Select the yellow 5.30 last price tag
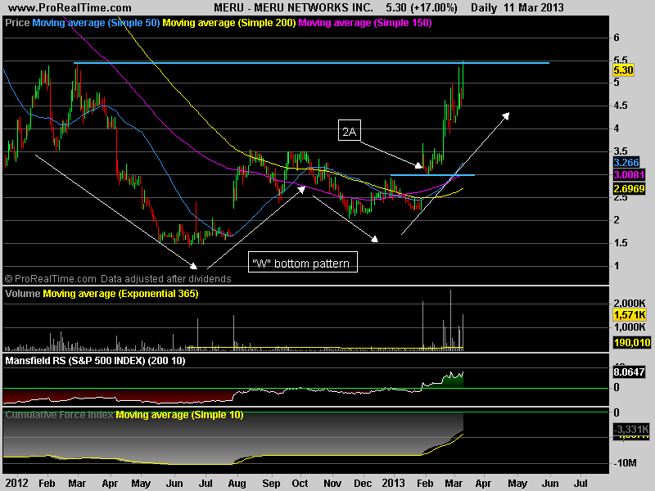655x491 pixels. (623, 70)
